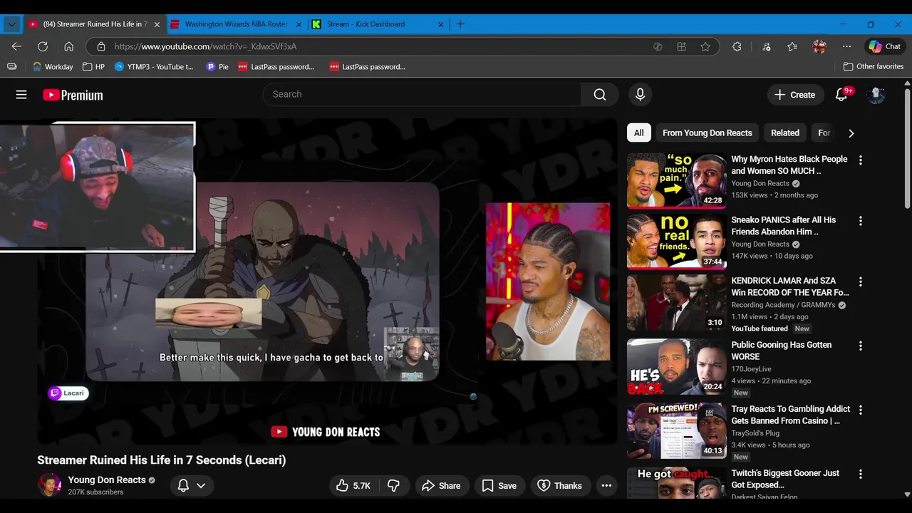The width and height of the screenshot is (912, 513).
Task: View site information lock icon
Action: (x=100, y=46)
